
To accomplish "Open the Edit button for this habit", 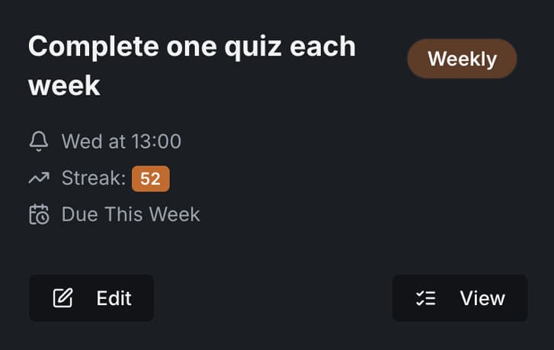I will point(91,298).
